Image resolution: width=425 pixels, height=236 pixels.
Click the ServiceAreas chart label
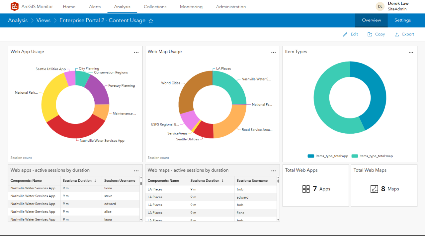pos(177,133)
